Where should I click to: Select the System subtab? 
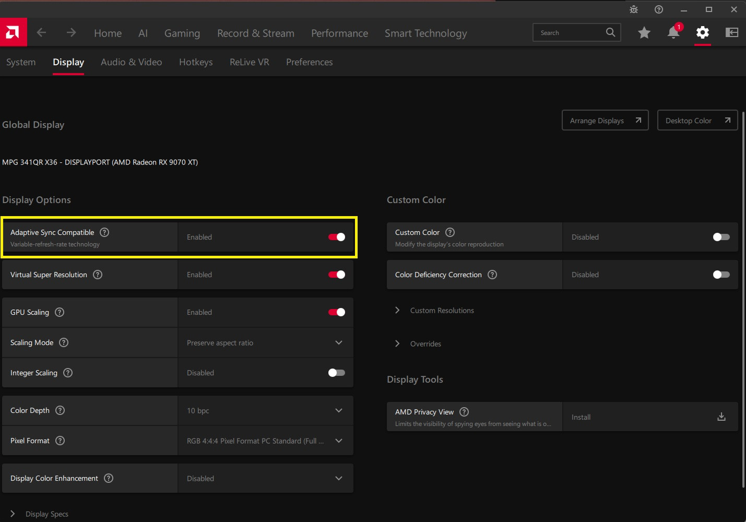pyautogui.click(x=21, y=62)
